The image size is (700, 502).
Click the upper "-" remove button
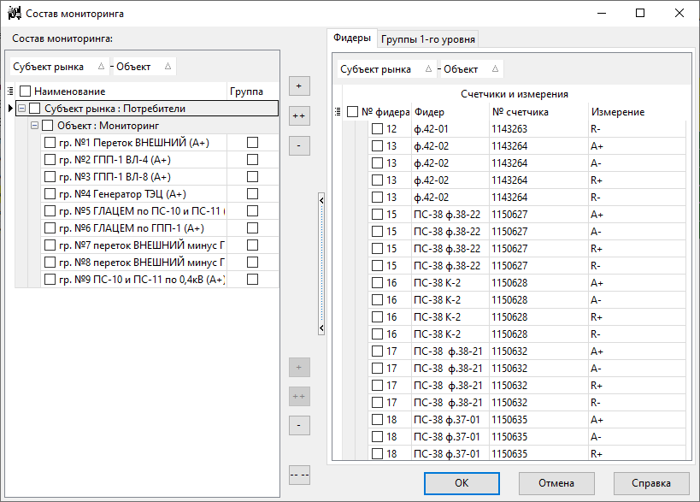[x=299, y=145]
